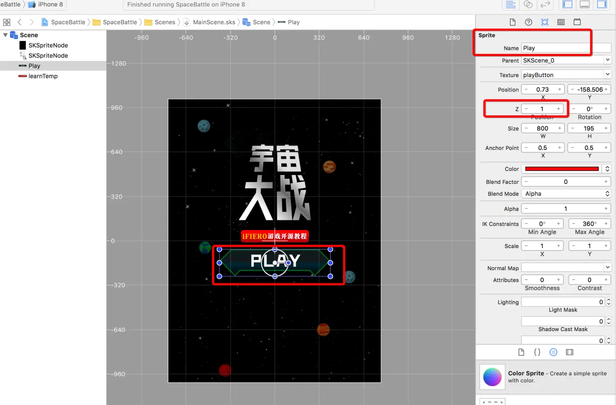Decrease Position Y value
This screenshot has width=616, height=405.
572,90
